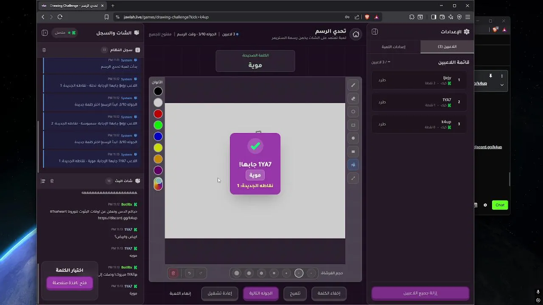Viewport: 543px width, 305px height.
Task: Pick the currently highlighted brush size
Action: pos(299,273)
